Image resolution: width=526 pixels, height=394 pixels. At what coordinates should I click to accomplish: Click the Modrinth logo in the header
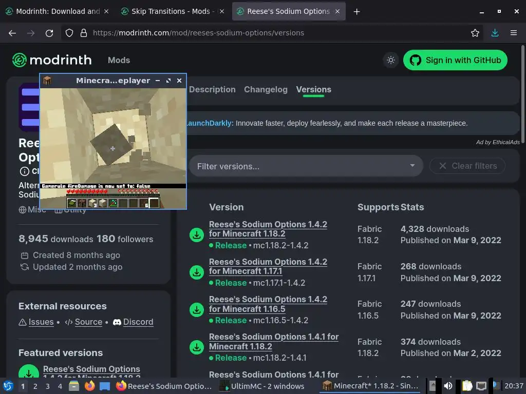pos(52,60)
